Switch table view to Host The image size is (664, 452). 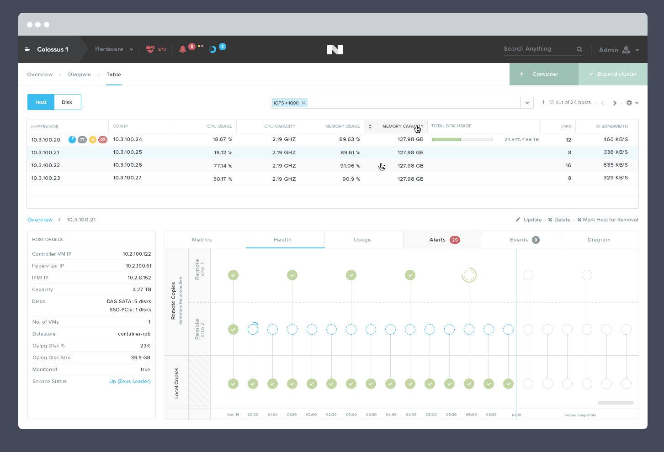pos(41,102)
